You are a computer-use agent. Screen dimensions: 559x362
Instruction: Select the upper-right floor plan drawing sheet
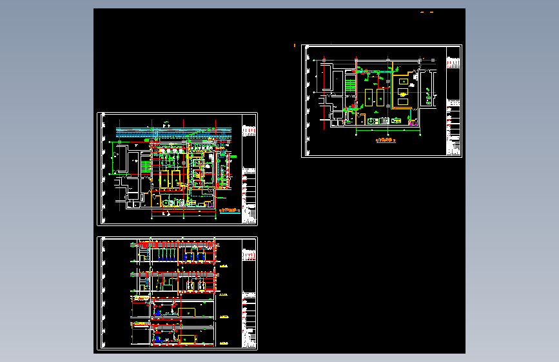382,101
